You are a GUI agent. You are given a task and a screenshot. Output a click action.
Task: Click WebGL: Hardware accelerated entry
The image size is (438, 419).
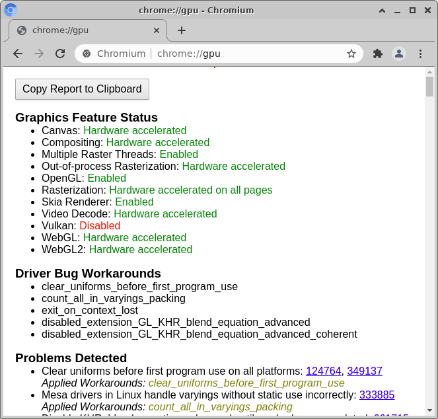click(x=114, y=238)
